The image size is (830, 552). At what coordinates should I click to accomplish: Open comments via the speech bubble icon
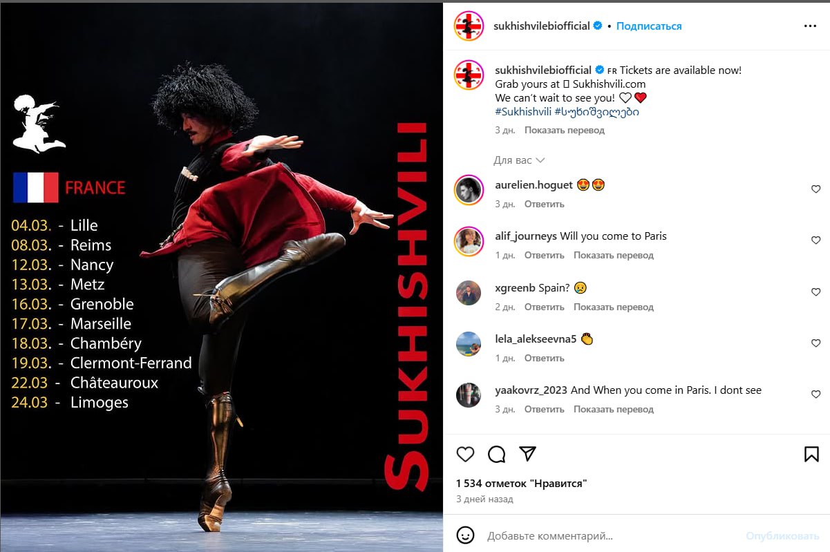497,454
